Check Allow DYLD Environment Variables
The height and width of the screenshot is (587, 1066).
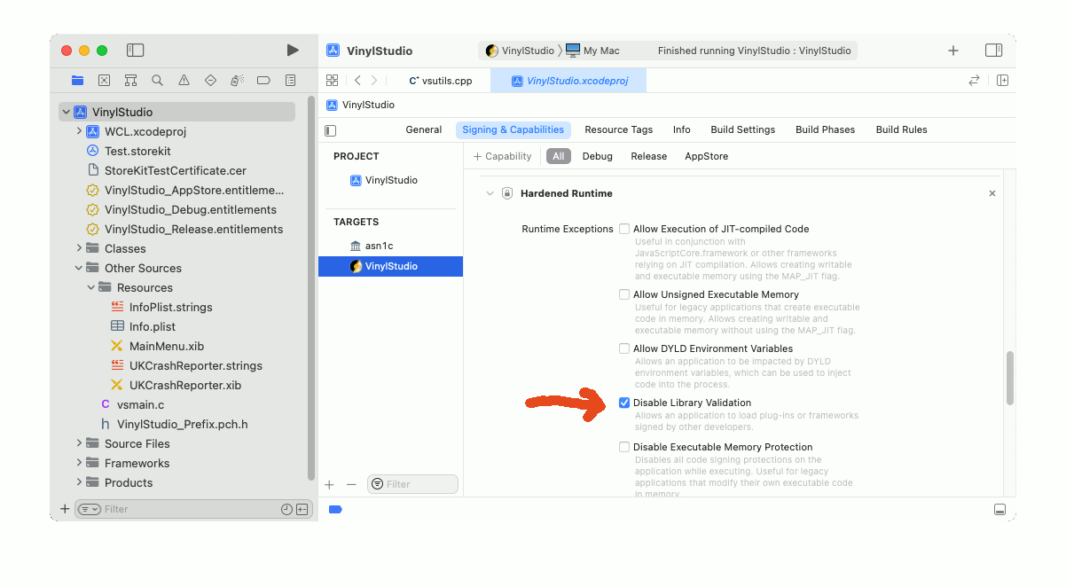point(624,348)
